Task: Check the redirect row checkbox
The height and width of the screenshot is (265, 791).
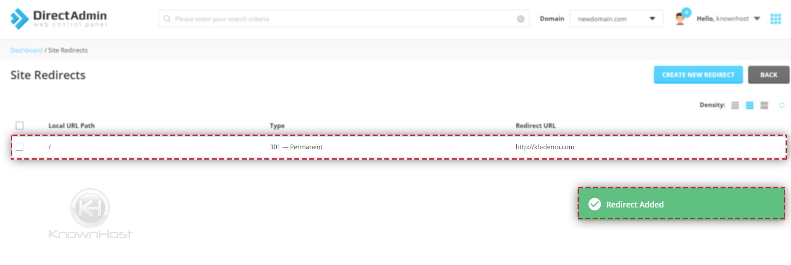Action: (x=19, y=147)
